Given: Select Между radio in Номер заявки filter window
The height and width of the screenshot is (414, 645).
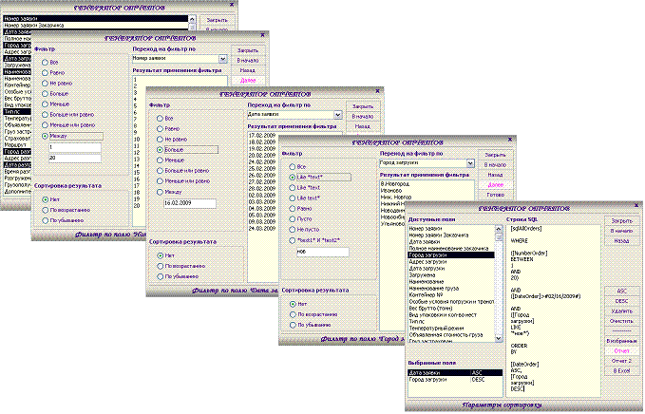Looking at the screenshot, I should point(45,136).
